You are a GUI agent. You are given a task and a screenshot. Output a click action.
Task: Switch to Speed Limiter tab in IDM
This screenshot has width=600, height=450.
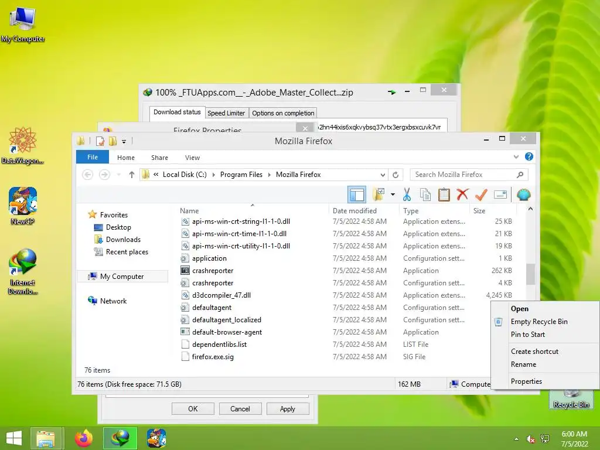pos(226,113)
